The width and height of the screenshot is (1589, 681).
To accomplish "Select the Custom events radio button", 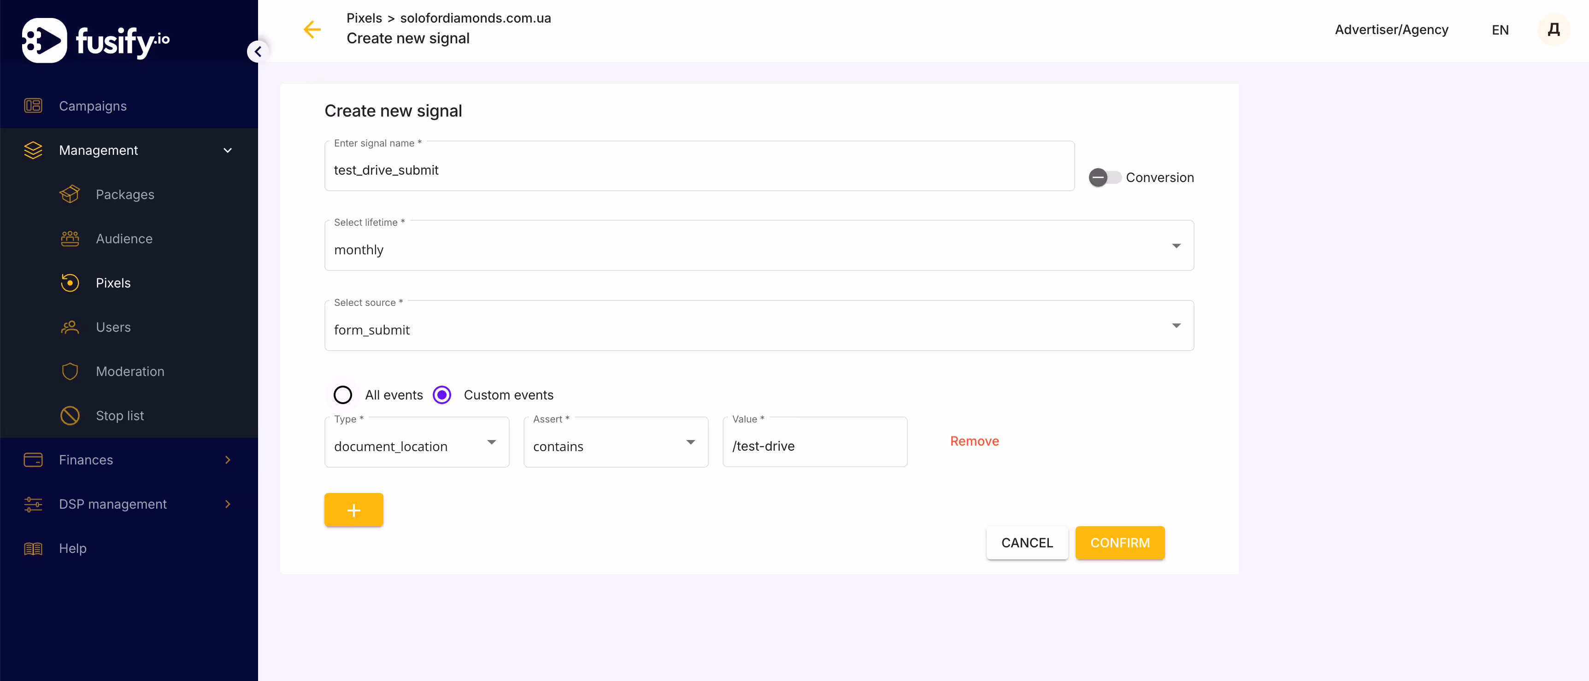I will click(441, 395).
